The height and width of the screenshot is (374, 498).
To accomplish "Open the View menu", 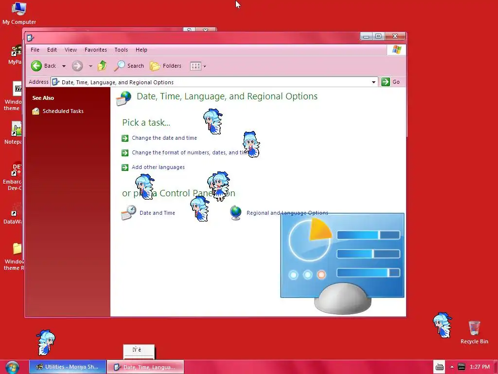I will 71,50.
